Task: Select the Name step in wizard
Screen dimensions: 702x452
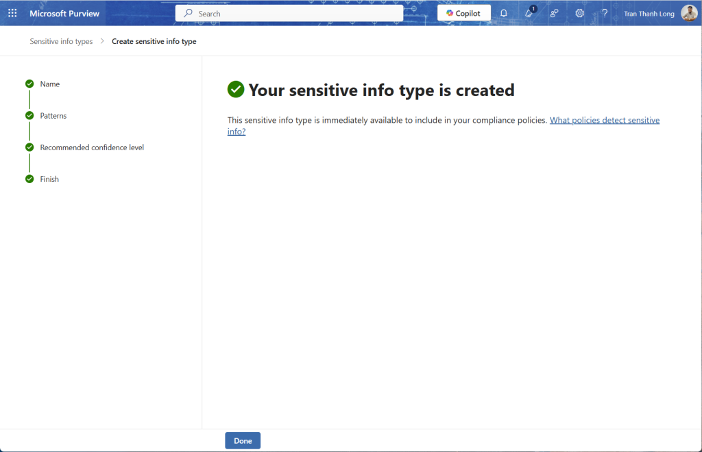Action: click(x=50, y=84)
